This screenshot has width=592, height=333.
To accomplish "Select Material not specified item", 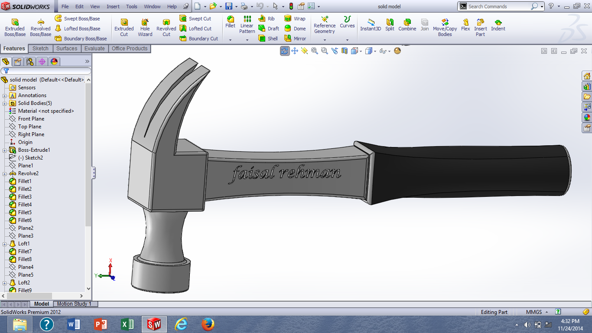I will pyautogui.click(x=46, y=111).
